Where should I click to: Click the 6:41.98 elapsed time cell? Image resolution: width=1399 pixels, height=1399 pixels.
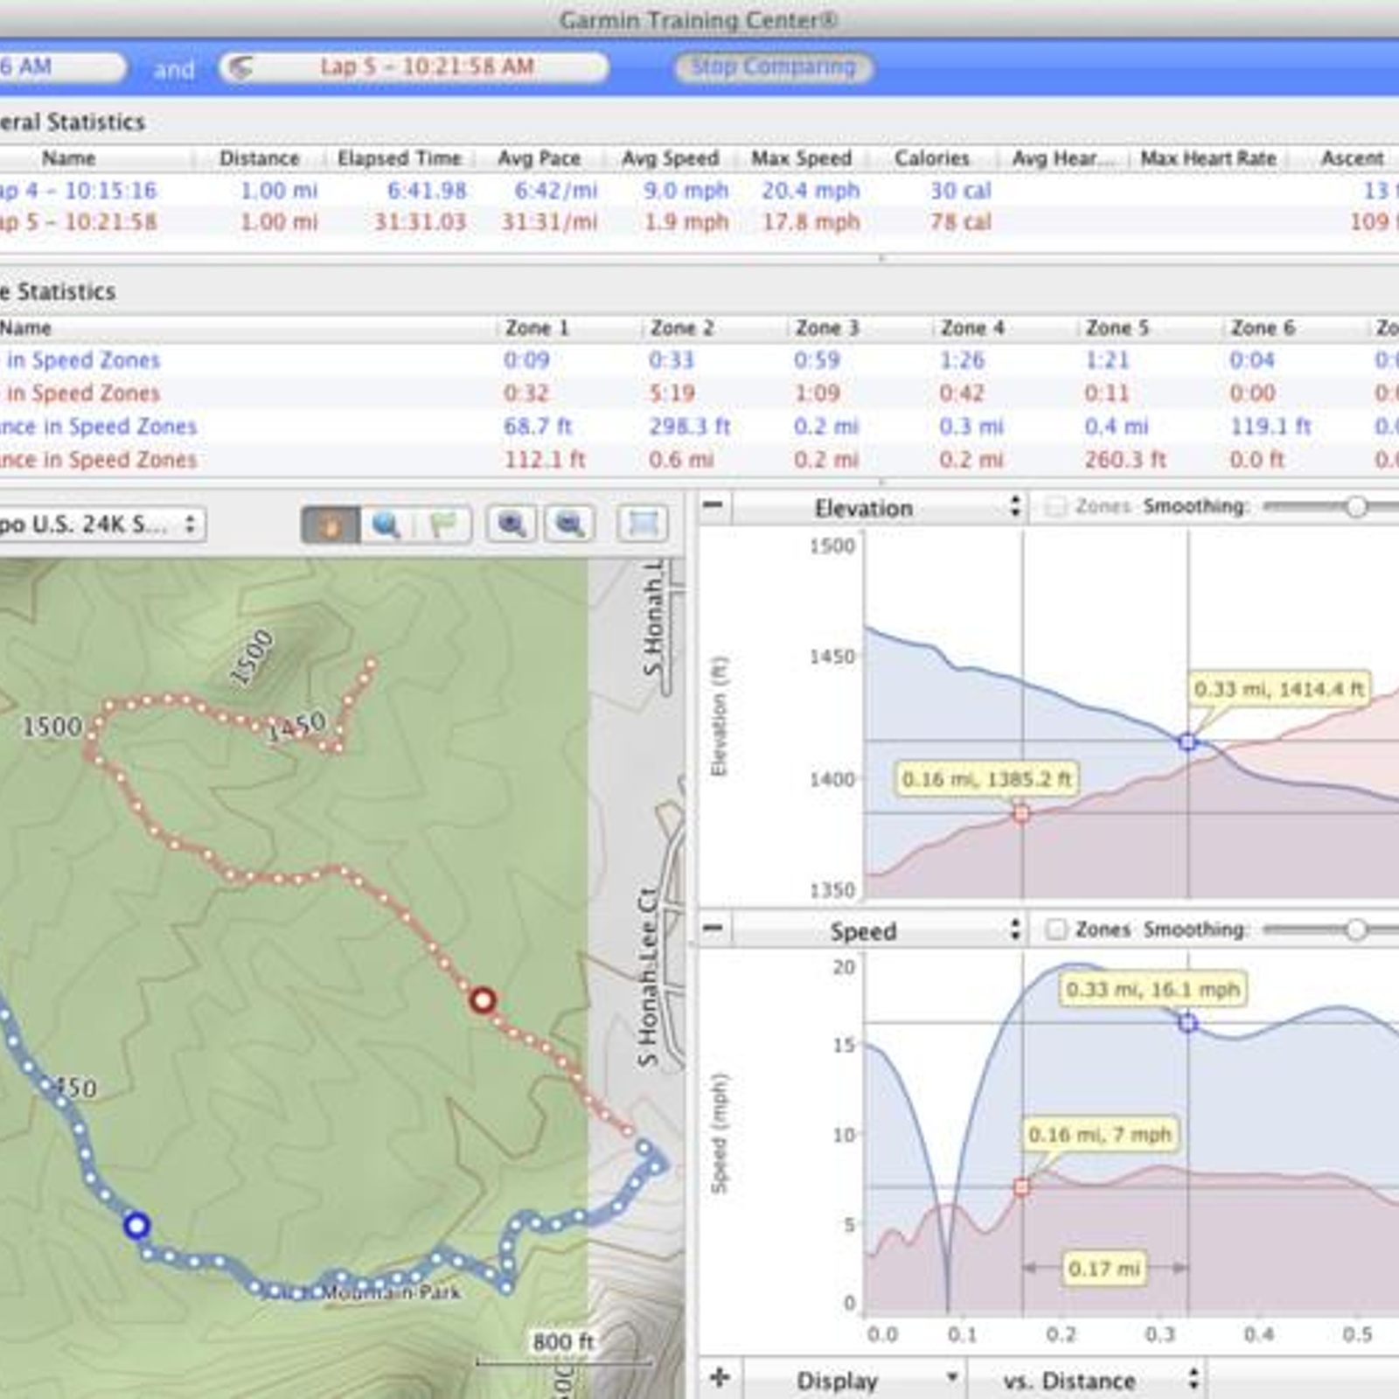[427, 191]
